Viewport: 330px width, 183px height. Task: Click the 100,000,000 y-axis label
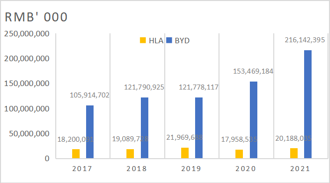(x=27, y=109)
